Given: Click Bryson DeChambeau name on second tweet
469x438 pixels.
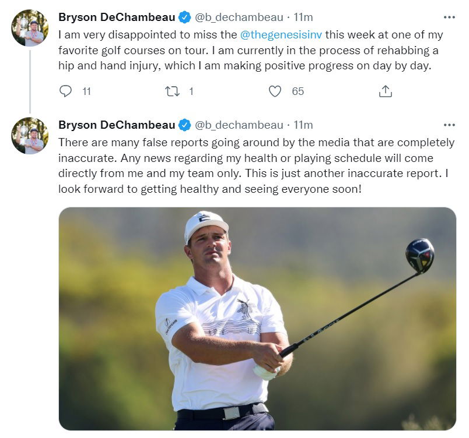Looking at the screenshot, I should coord(117,125).
